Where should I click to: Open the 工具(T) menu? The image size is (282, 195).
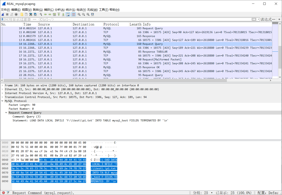(x=104, y=10)
